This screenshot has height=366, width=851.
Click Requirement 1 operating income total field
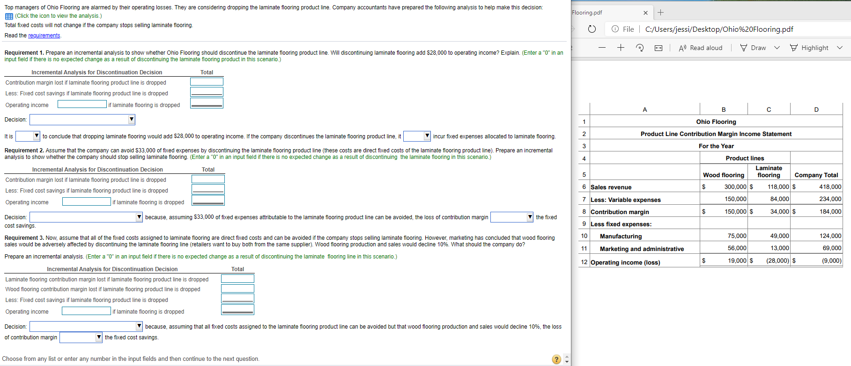coord(207,103)
